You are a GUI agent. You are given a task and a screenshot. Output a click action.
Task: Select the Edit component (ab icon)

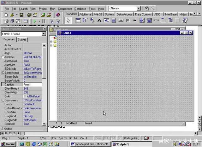106,20
